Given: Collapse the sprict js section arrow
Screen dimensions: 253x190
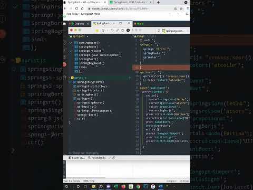Looking at the screenshot, I should point(70,78).
